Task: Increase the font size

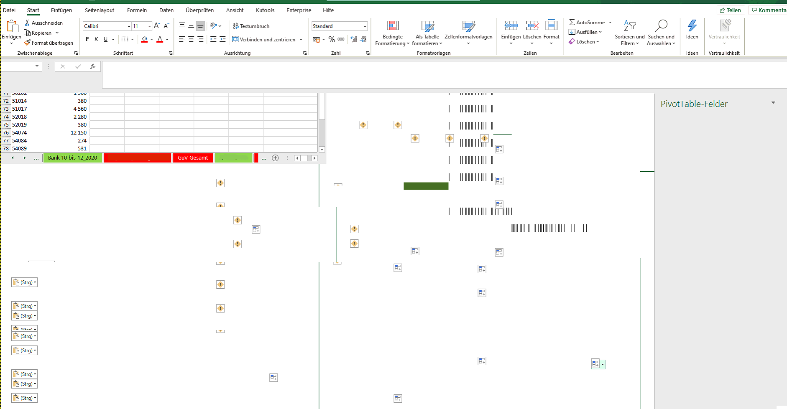Action: point(157,26)
